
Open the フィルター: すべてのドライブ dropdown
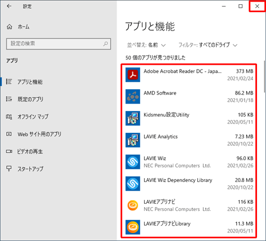(207, 45)
